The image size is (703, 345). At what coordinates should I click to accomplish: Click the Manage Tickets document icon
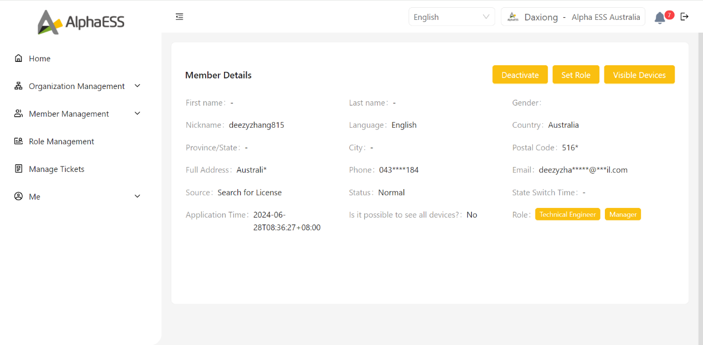click(18, 169)
